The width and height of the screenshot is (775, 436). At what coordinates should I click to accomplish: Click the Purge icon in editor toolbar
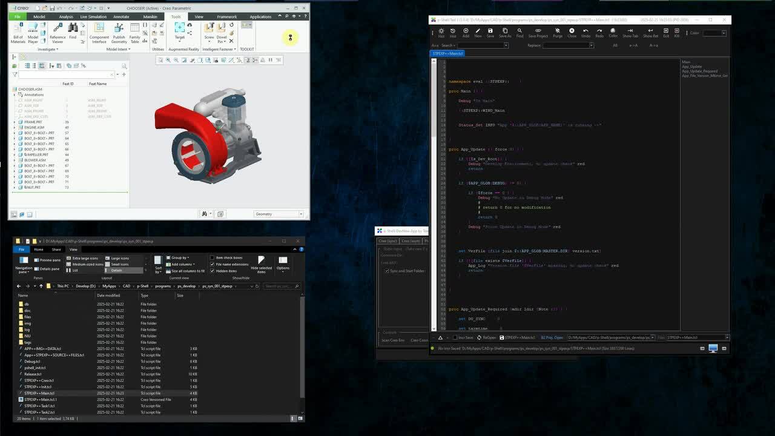click(558, 33)
